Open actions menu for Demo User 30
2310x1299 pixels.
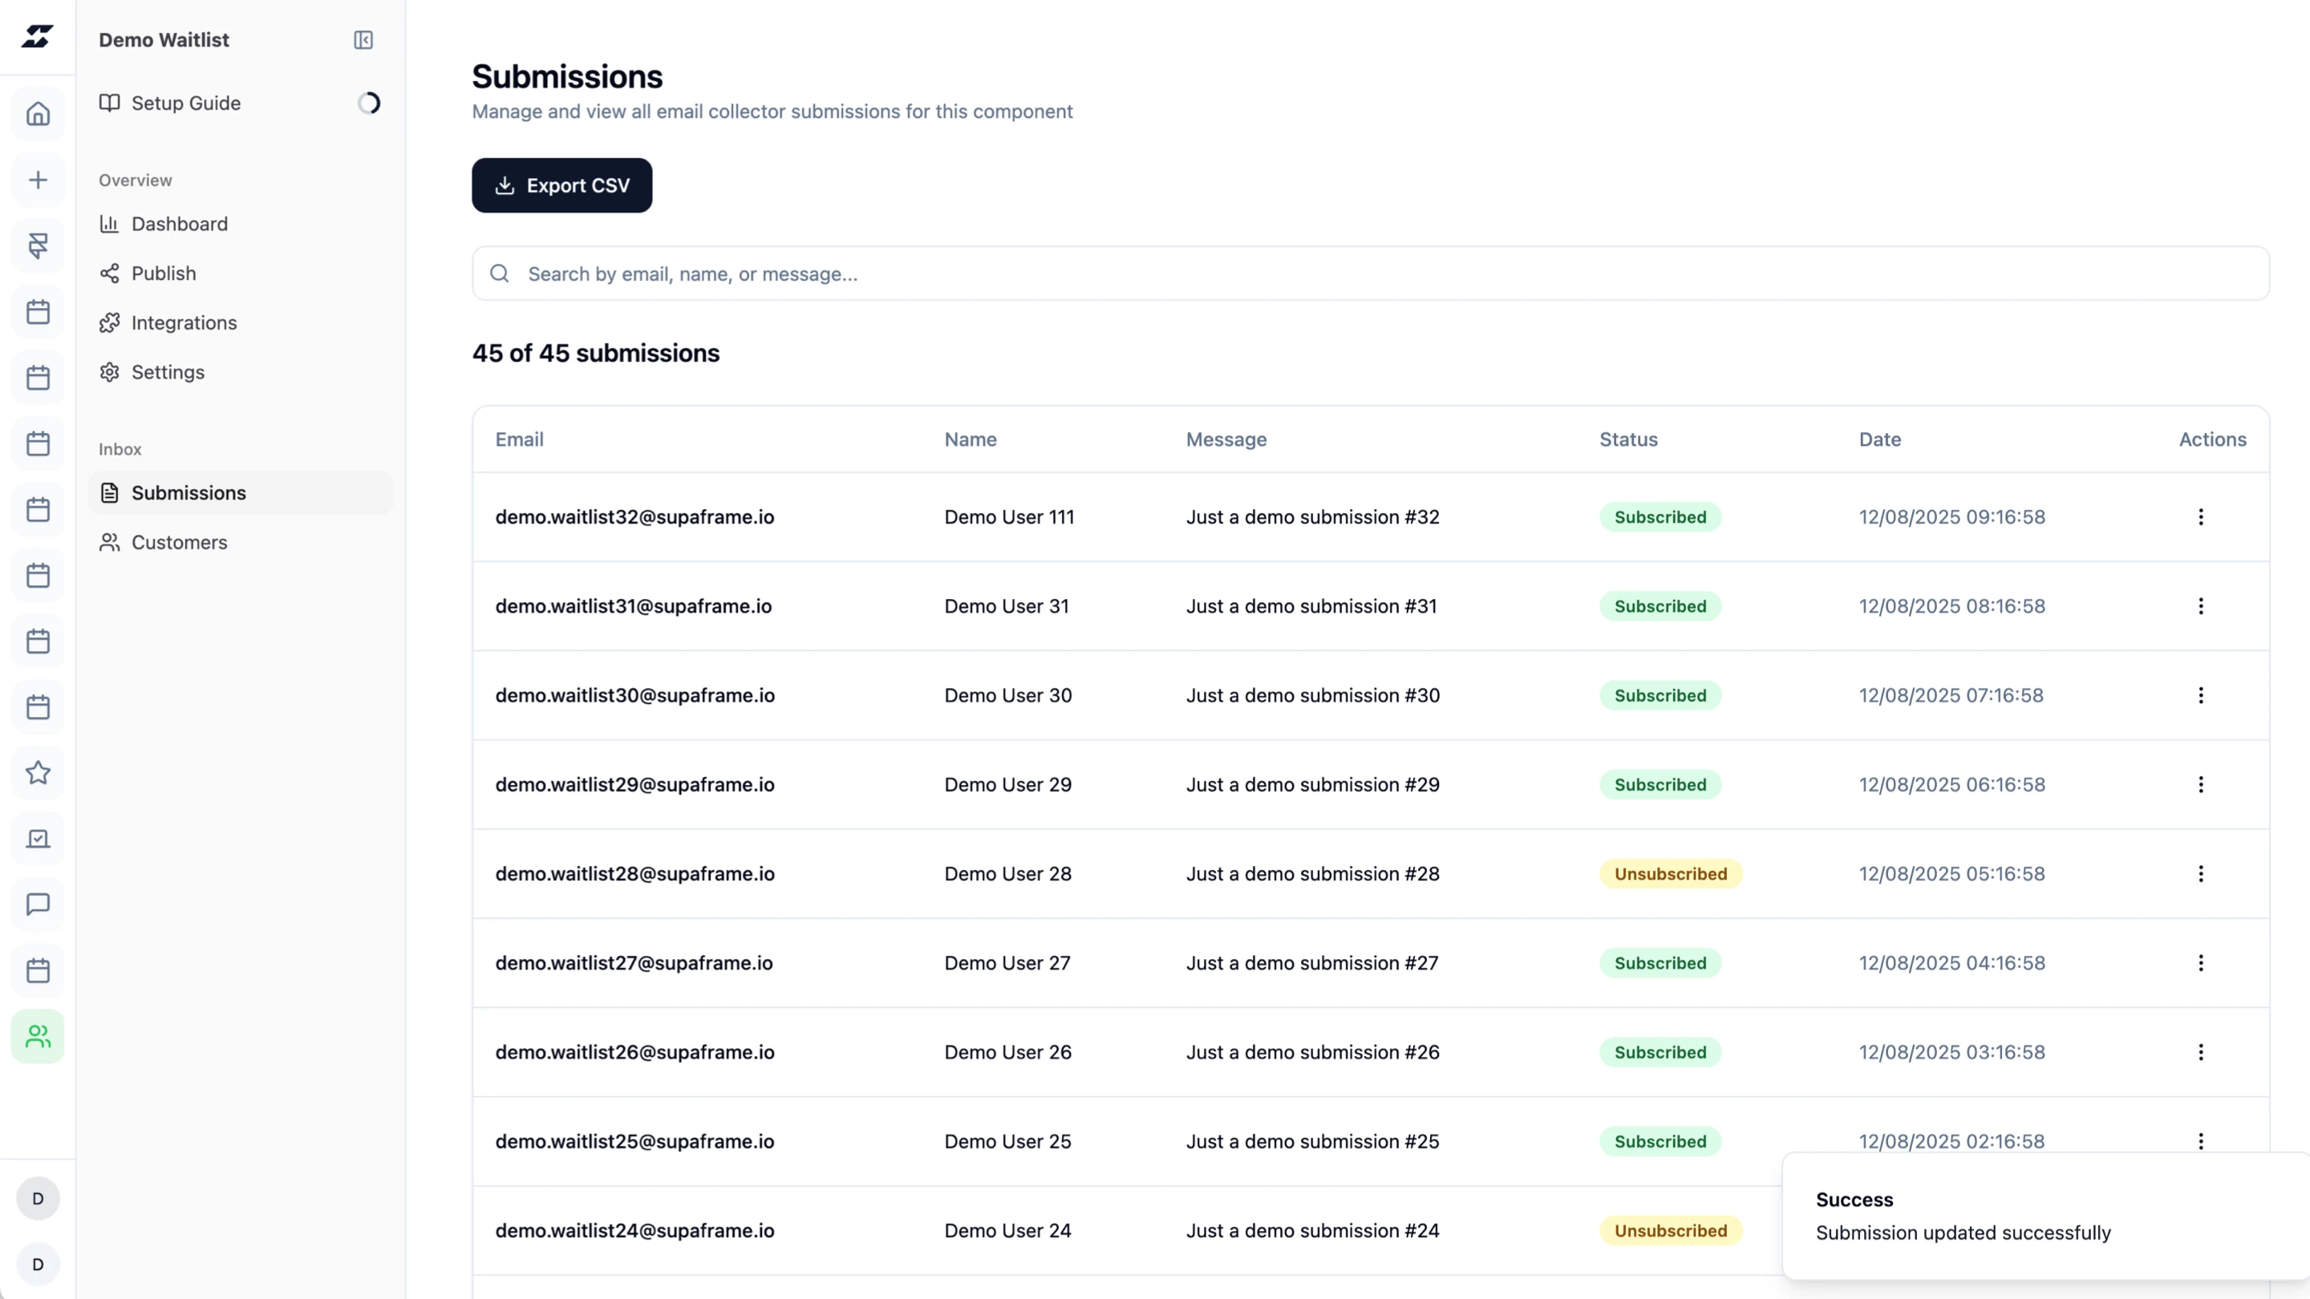pyautogui.click(x=2201, y=694)
